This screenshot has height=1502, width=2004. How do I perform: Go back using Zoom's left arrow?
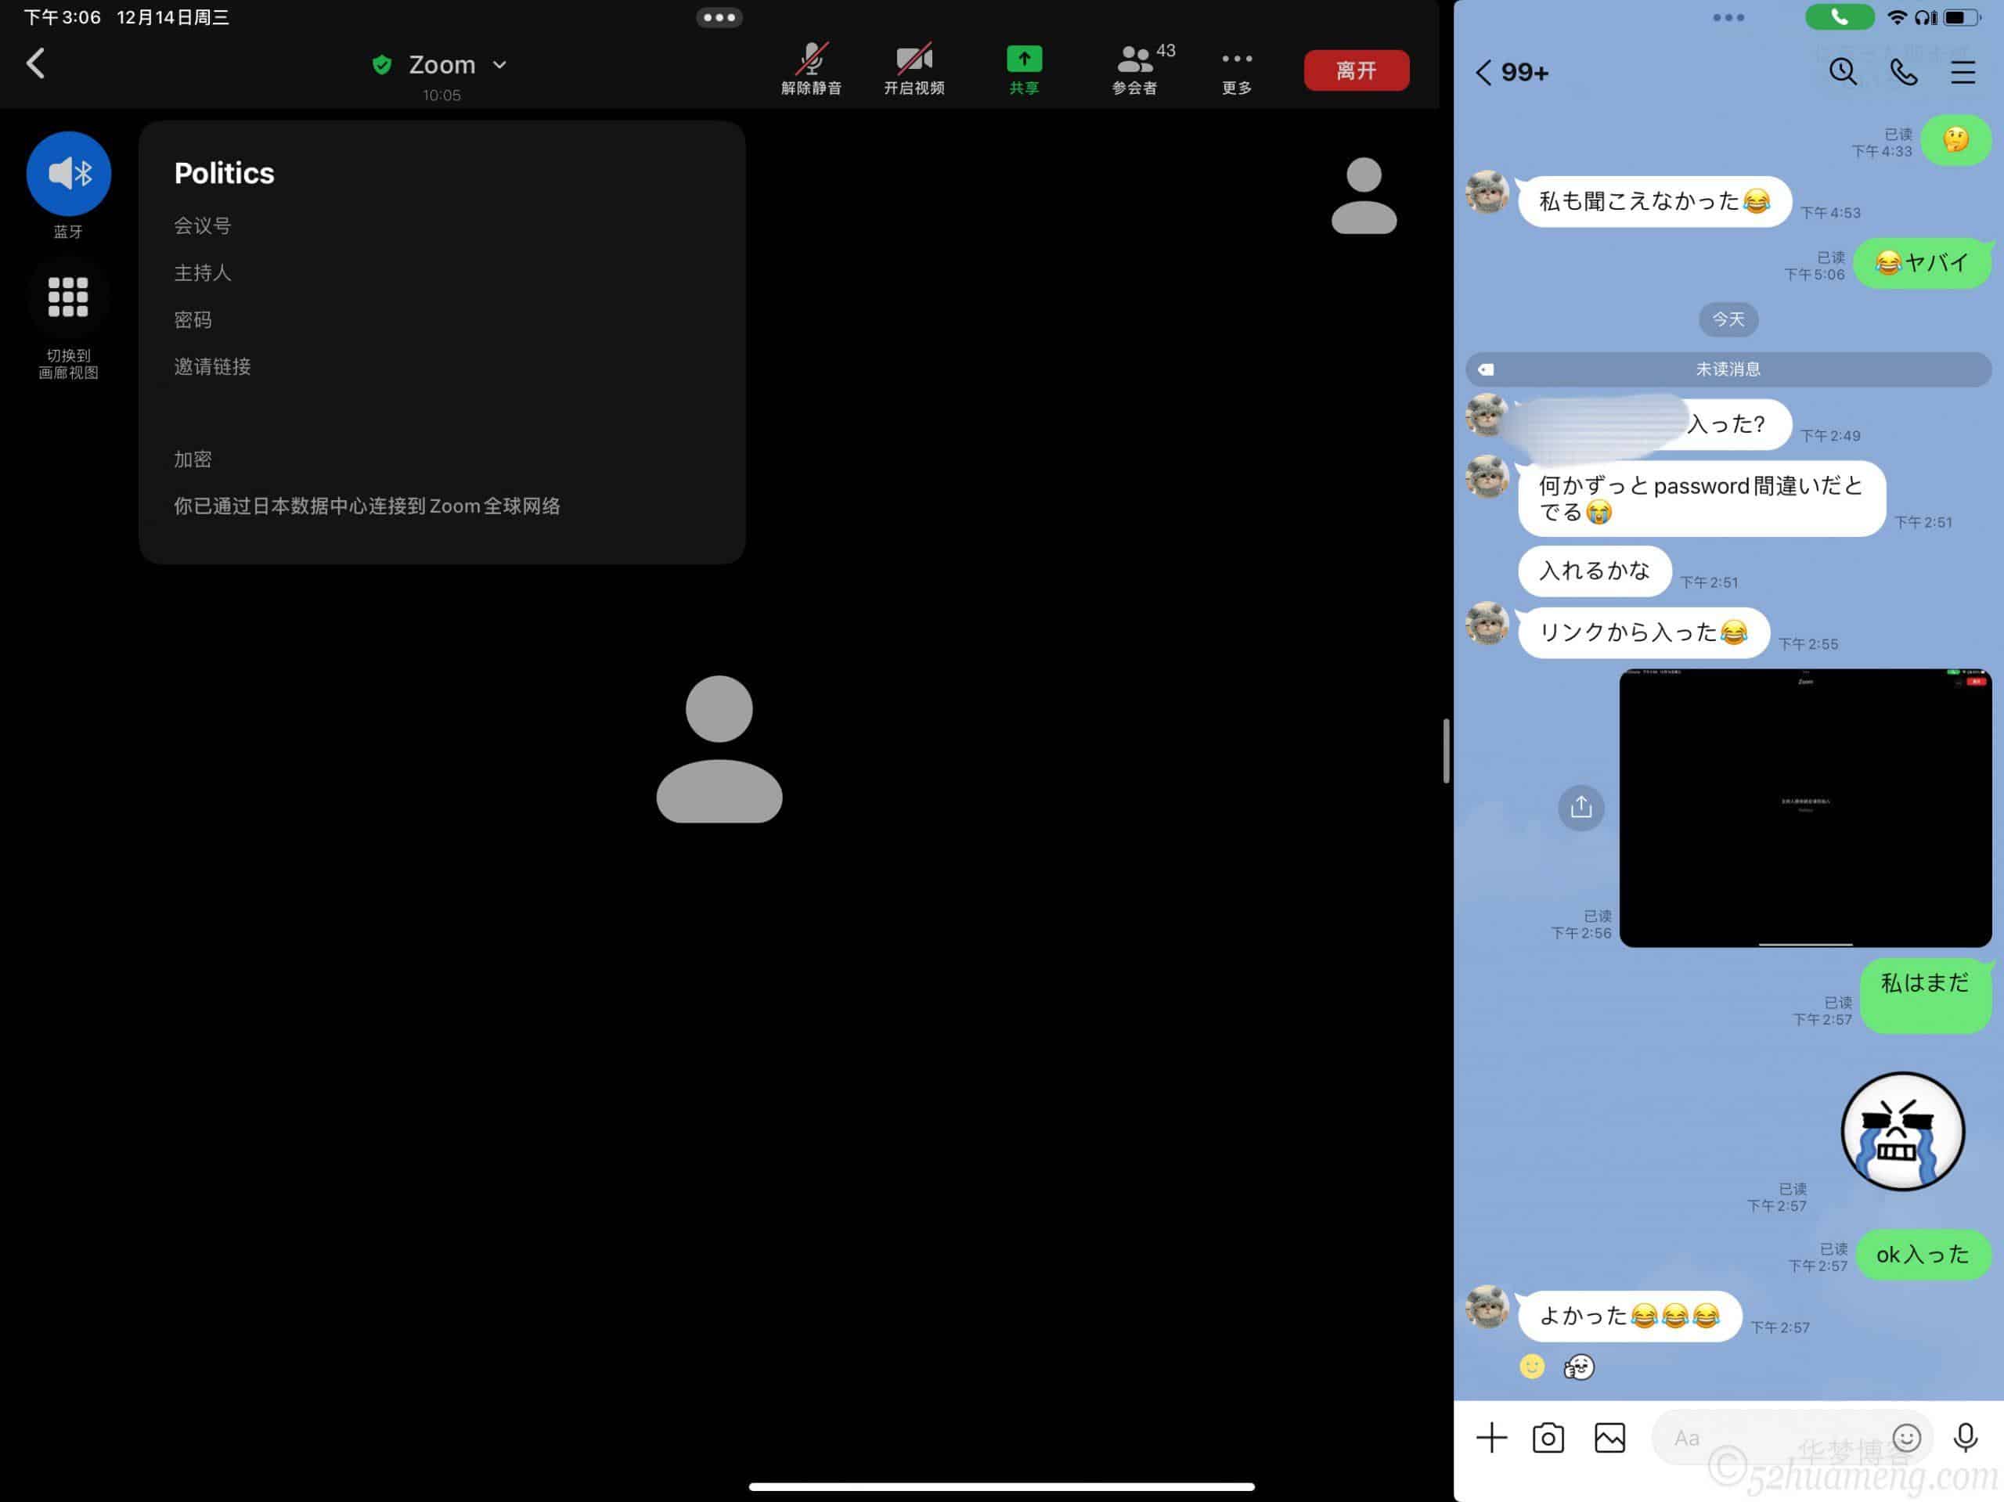(x=35, y=63)
